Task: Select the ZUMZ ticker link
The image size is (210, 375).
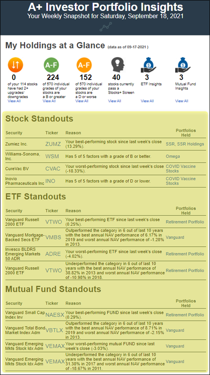Action: (53, 144)
